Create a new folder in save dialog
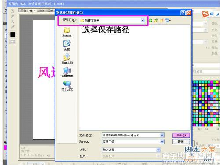The width and height of the screenshot is (220, 165). (161, 21)
